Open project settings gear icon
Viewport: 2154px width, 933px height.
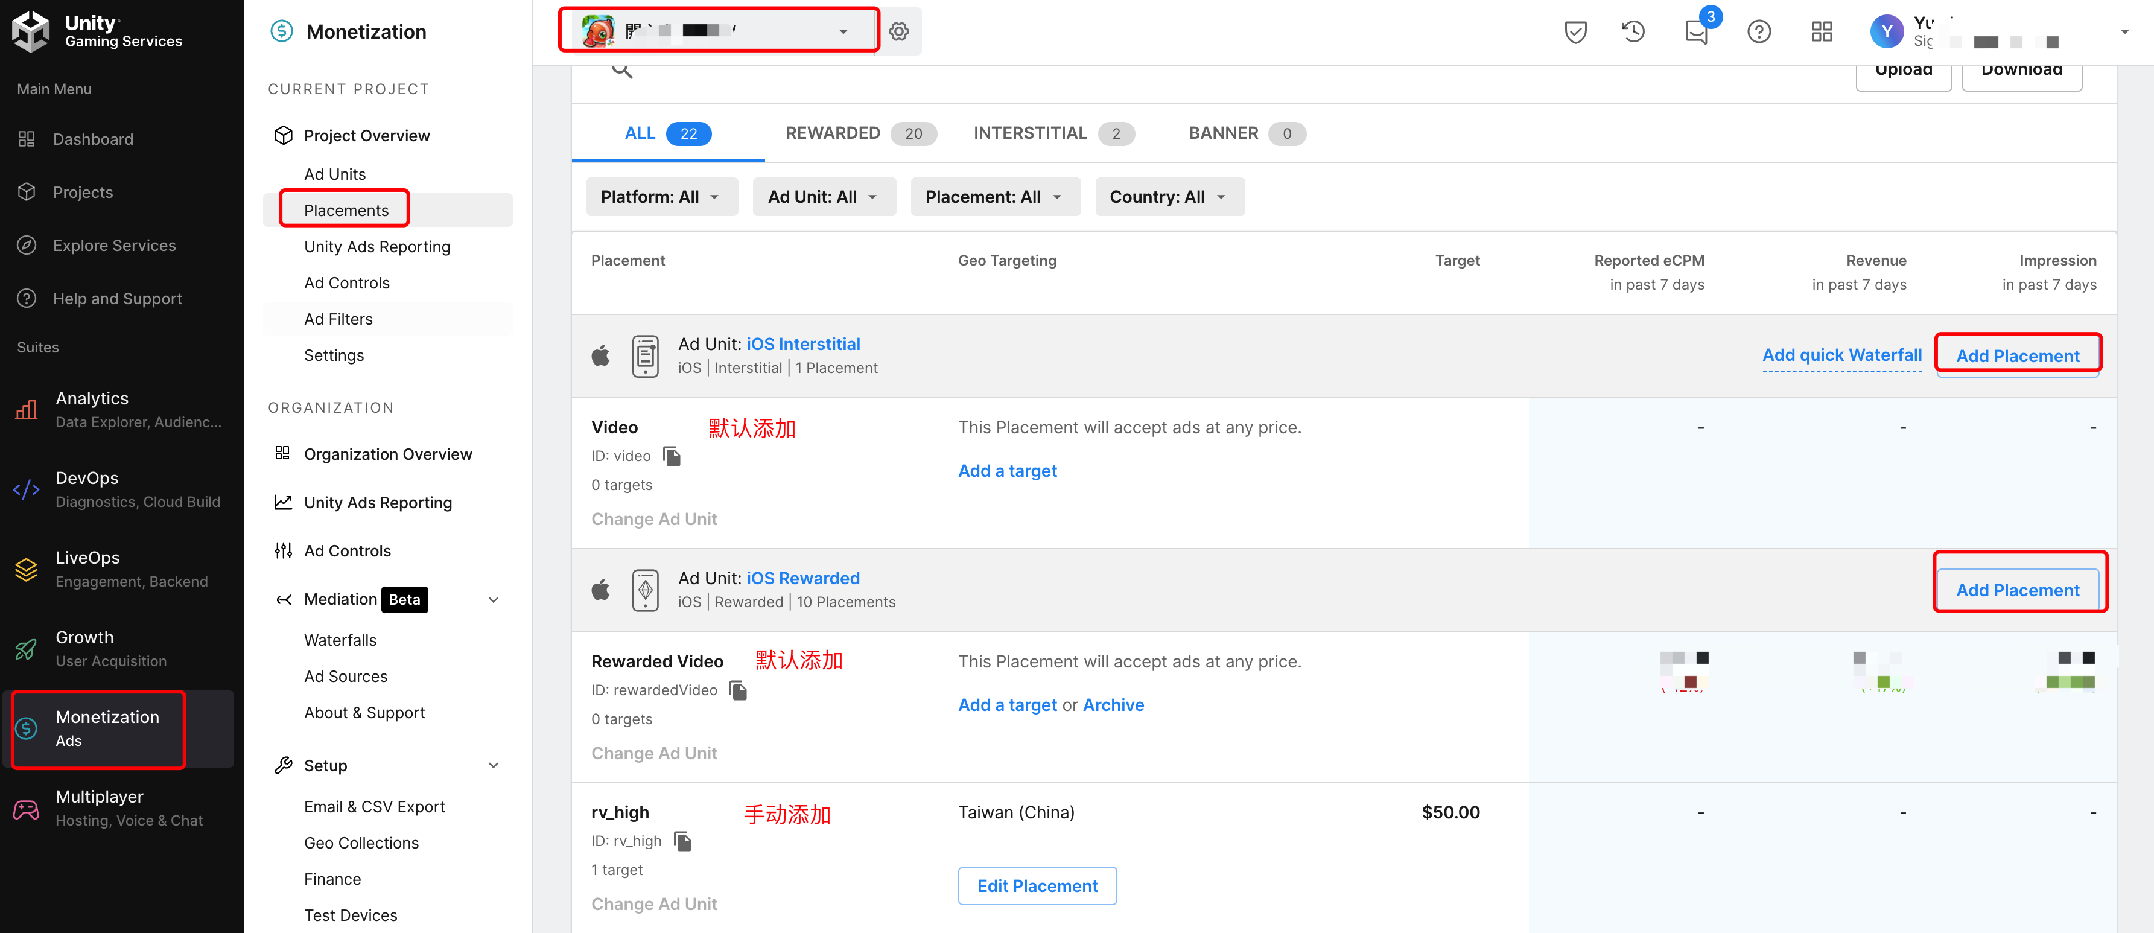pyautogui.click(x=899, y=31)
